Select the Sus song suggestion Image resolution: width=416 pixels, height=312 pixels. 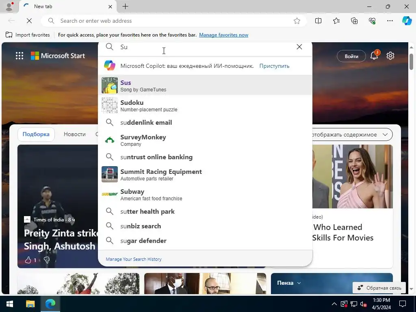pos(205,85)
